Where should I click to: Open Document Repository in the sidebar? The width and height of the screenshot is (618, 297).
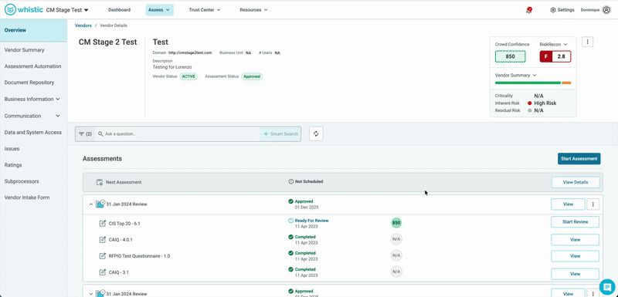point(29,83)
